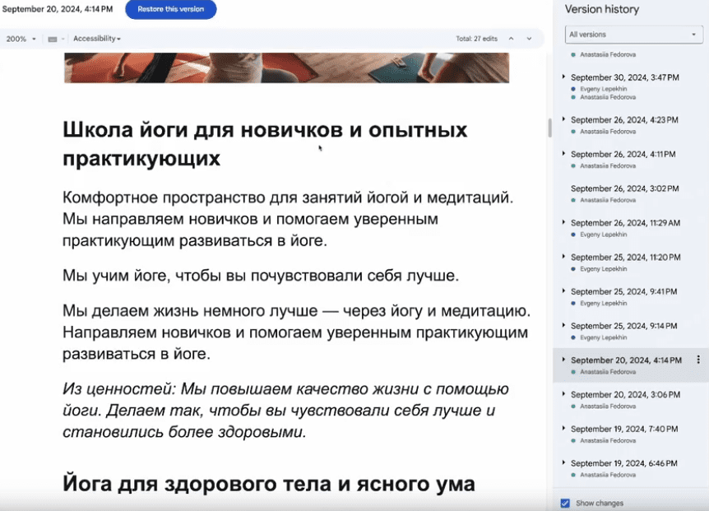Click the next edit down arrow
Image resolution: width=709 pixels, height=511 pixels.
(x=529, y=39)
